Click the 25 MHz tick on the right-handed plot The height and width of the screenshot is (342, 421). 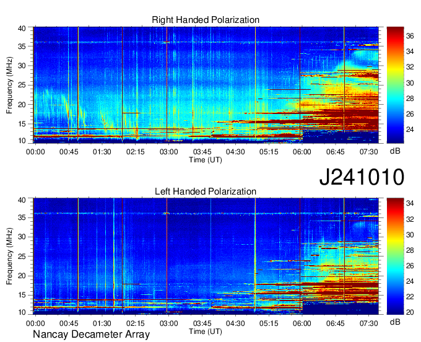click(x=22, y=85)
